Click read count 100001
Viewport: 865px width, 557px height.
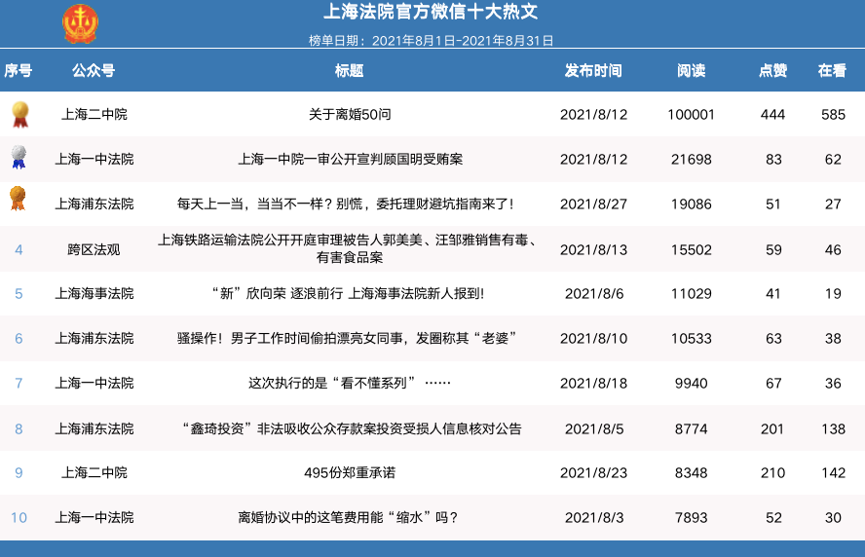692,114
